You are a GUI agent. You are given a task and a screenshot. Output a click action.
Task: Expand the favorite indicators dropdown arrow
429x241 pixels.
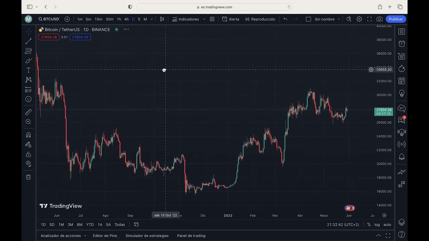coord(204,19)
